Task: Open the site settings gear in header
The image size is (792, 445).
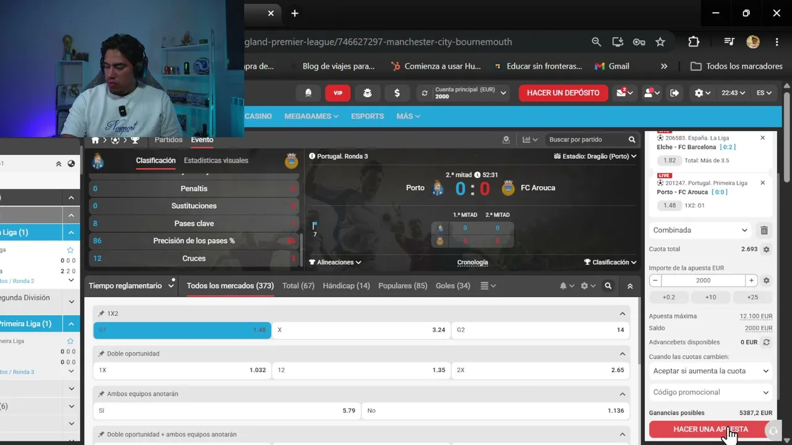Action: [x=702, y=93]
